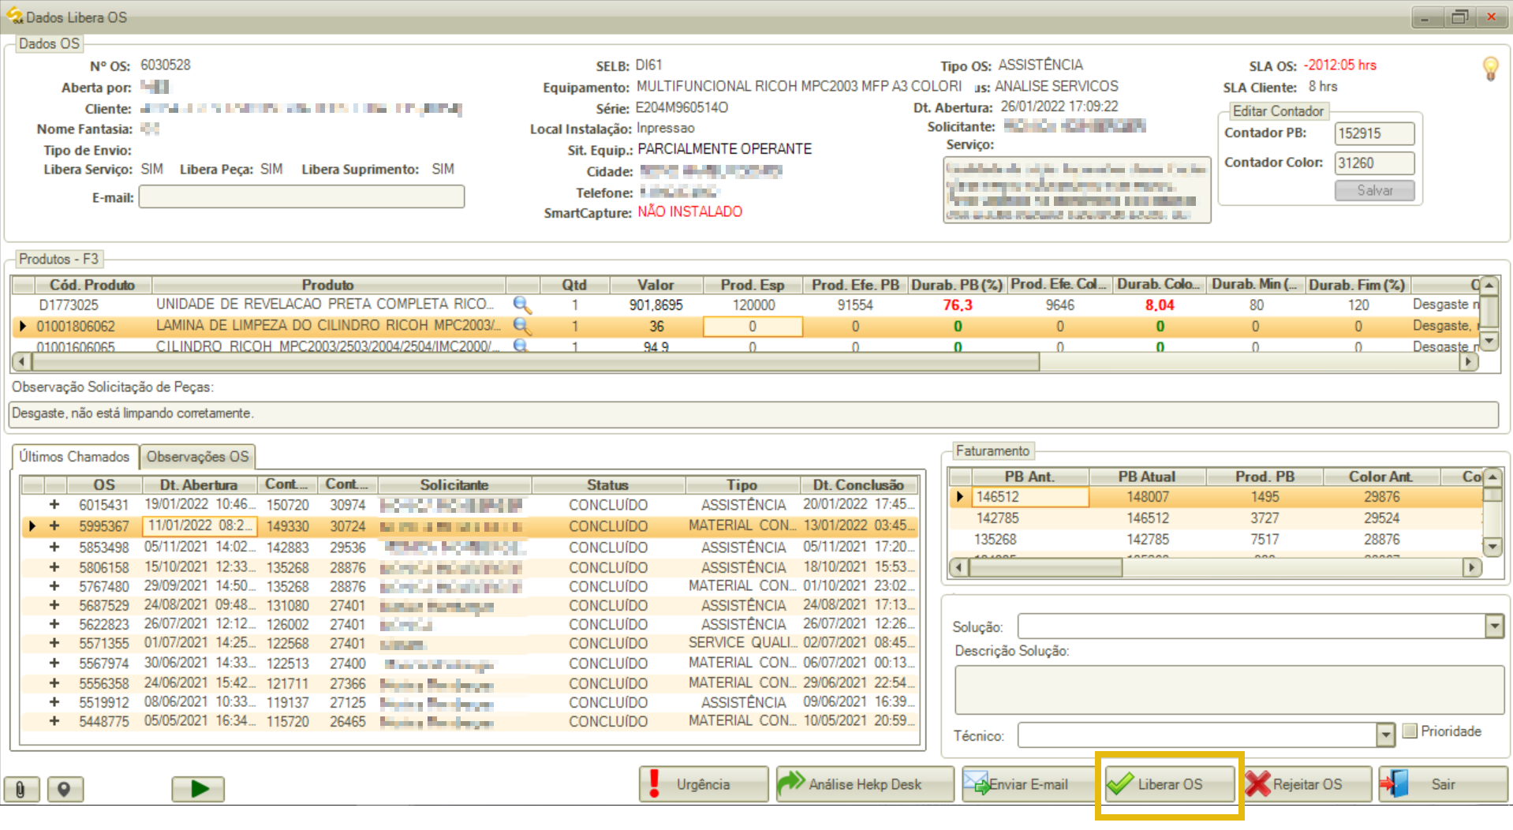This screenshot has height=830, width=1513.
Task: Click the map location pin button
Action: click(65, 788)
